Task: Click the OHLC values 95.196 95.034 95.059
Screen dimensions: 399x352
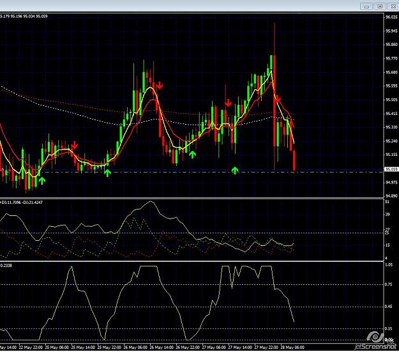Action: [x=29, y=17]
